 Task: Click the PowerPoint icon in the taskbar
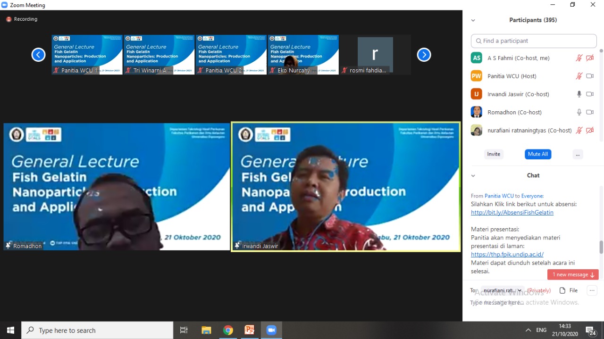tap(249, 330)
